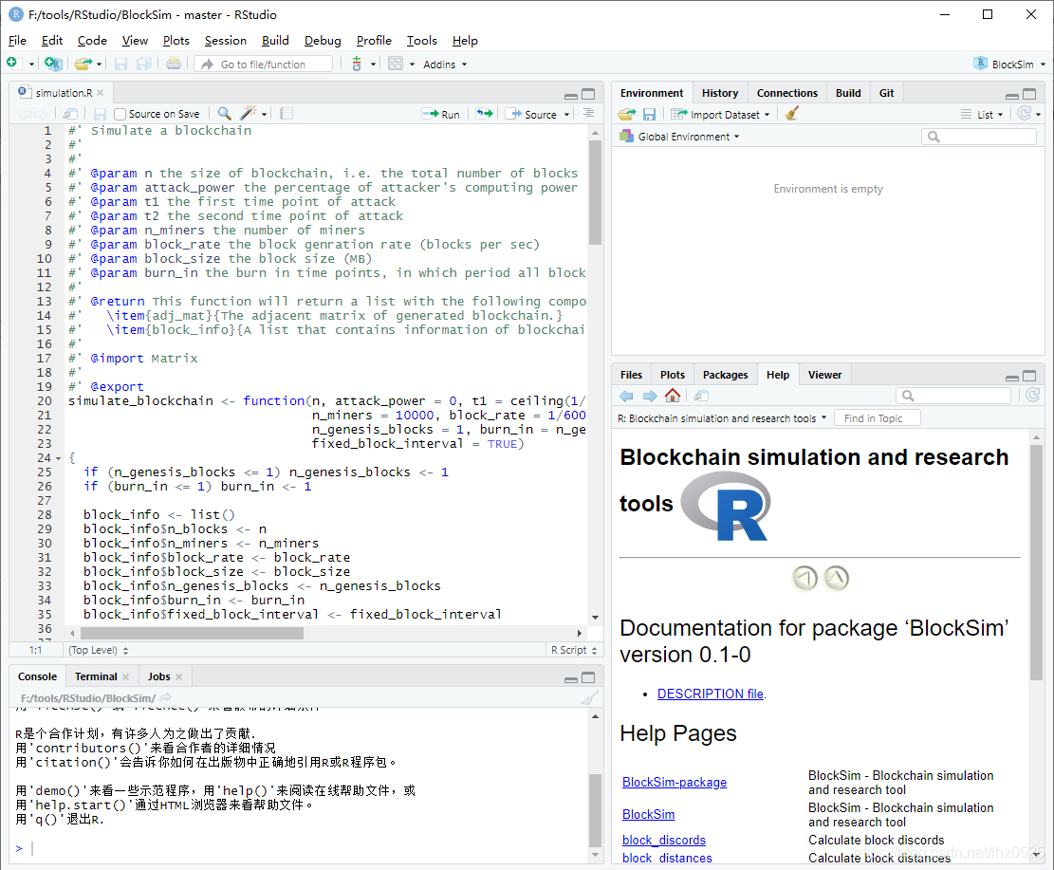Click the Help forward arrow
This screenshot has height=870, width=1054.
tap(650, 396)
